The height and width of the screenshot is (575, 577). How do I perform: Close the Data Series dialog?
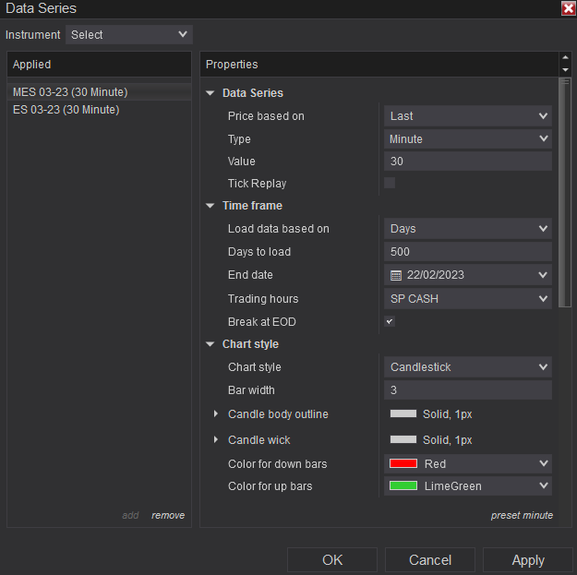click(x=568, y=8)
